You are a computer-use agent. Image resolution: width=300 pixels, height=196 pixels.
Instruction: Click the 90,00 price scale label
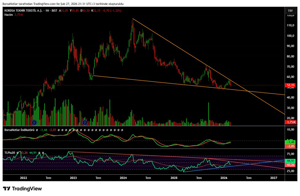pyautogui.click(x=290, y=46)
